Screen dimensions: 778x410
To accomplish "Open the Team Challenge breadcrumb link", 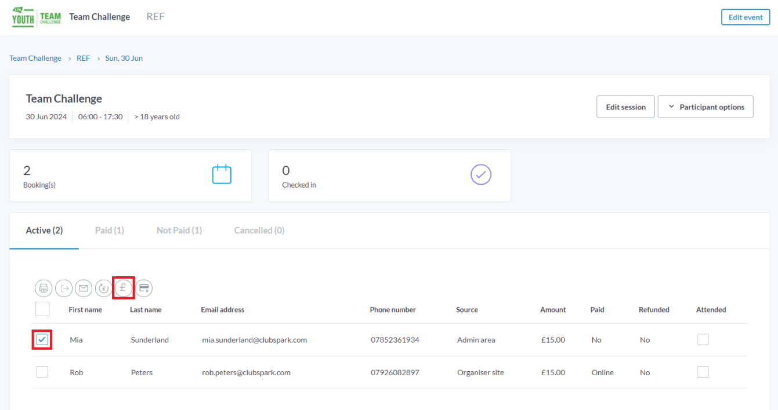I will pos(35,58).
